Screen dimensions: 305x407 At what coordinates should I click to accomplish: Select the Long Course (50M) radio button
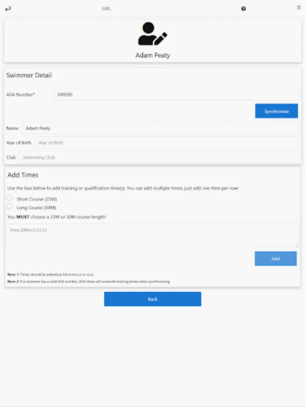9,207
